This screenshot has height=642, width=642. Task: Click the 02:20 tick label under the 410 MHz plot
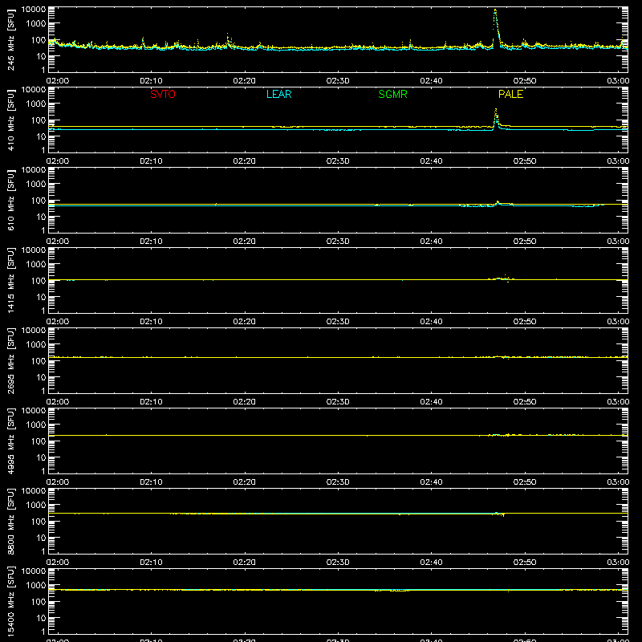(245, 161)
